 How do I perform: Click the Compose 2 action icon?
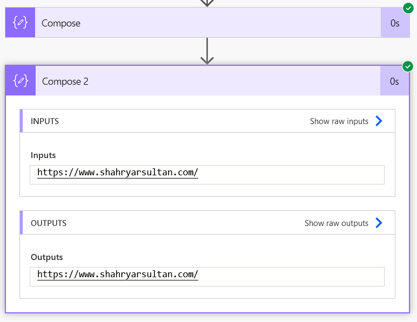coord(21,81)
